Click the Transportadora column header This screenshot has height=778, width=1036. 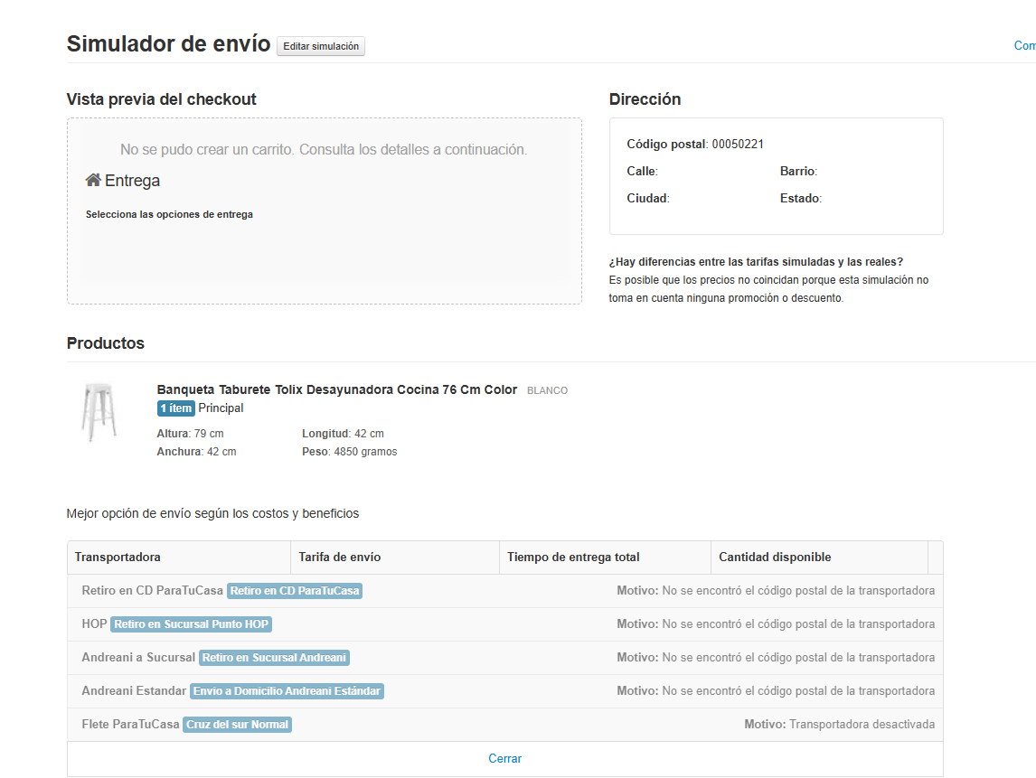[x=118, y=558]
